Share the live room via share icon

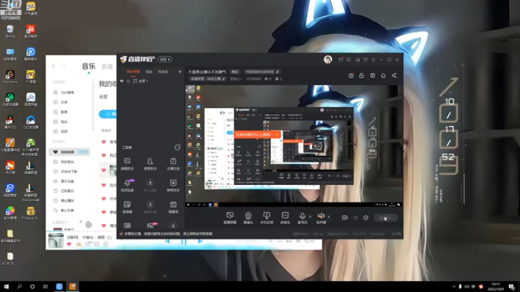tap(394, 75)
